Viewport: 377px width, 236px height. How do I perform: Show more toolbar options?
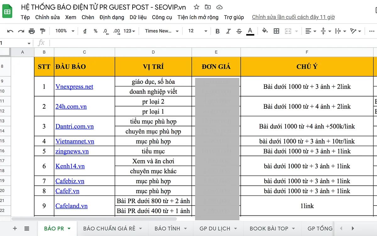tap(372, 31)
